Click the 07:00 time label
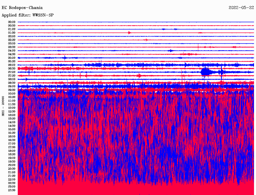The height and width of the screenshot is (195, 256). pyautogui.click(x=12, y=72)
